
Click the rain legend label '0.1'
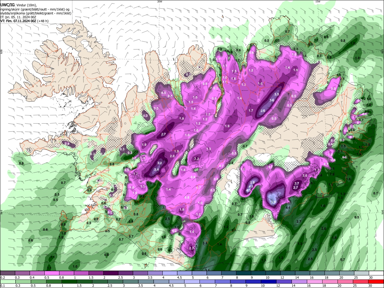click(x=2, y=286)
